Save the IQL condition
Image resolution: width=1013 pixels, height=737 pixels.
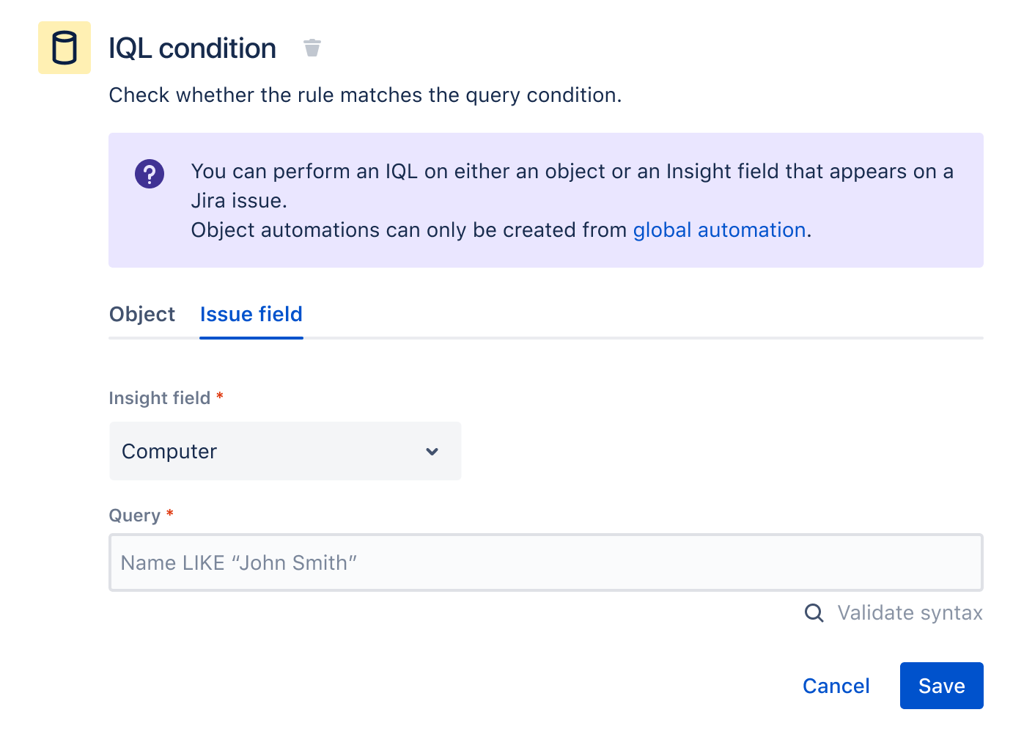point(941,686)
